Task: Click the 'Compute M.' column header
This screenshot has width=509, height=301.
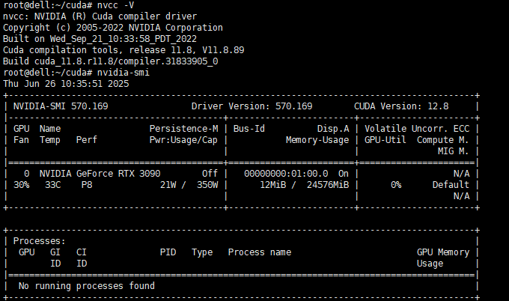Action: pyautogui.click(x=443, y=140)
